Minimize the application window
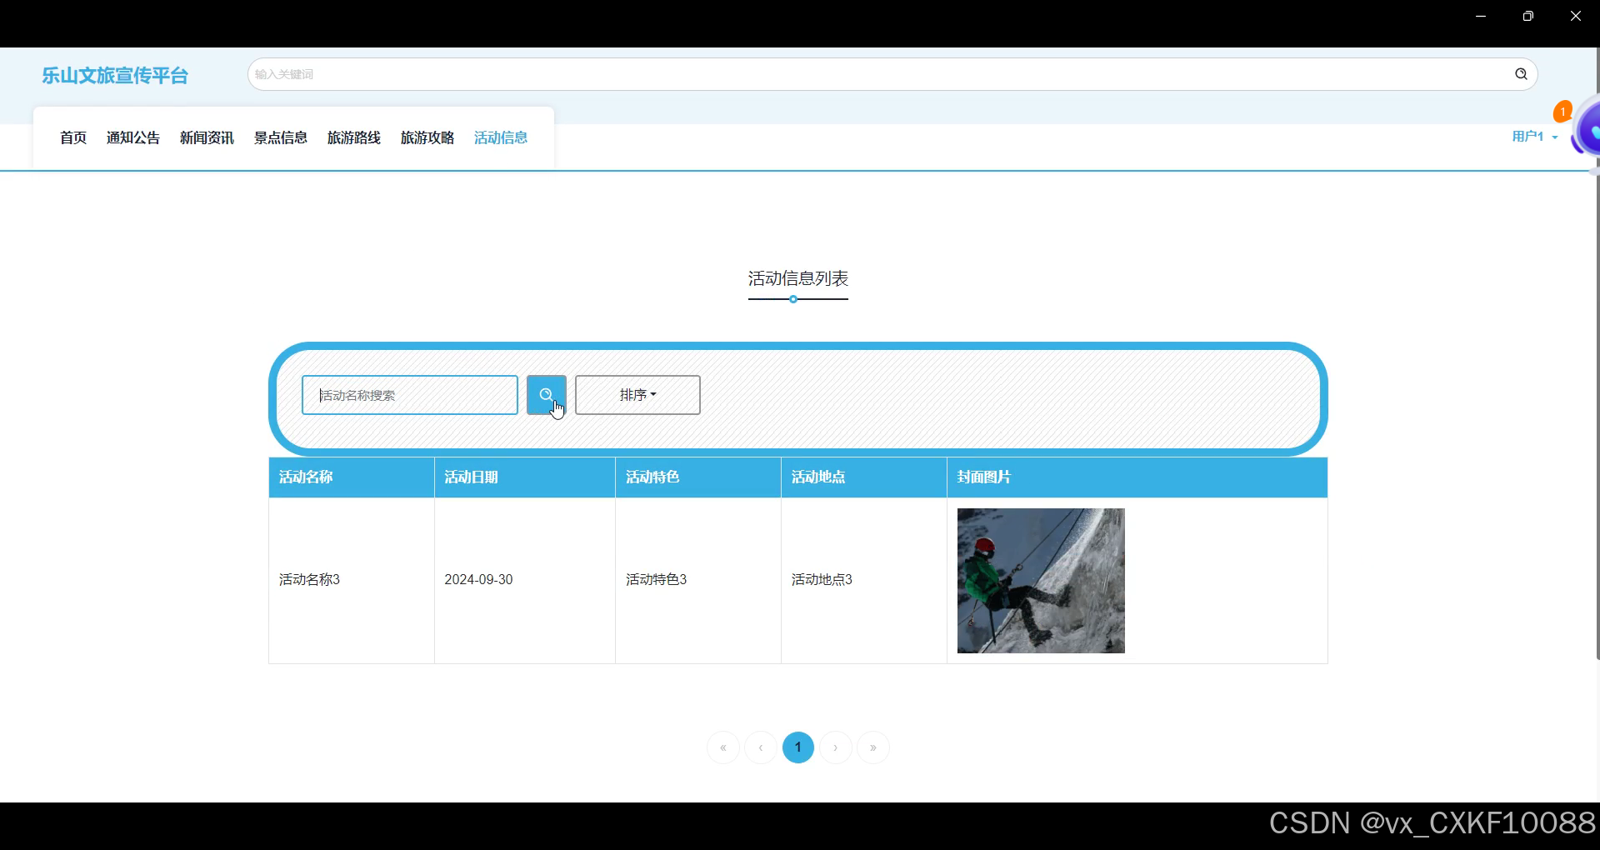Screen dimensions: 1600x850 1481,16
